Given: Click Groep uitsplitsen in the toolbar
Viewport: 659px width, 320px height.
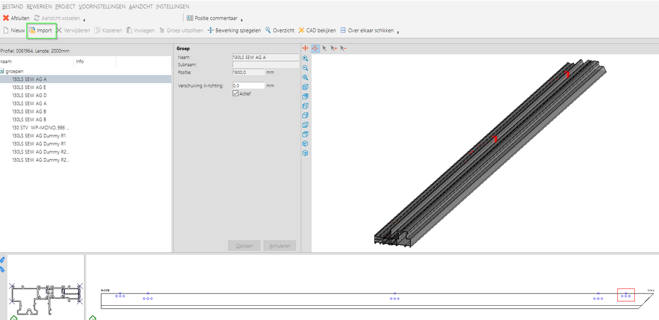Looking at the screenshot, I should pyautogui.click(x=181, y=31).
